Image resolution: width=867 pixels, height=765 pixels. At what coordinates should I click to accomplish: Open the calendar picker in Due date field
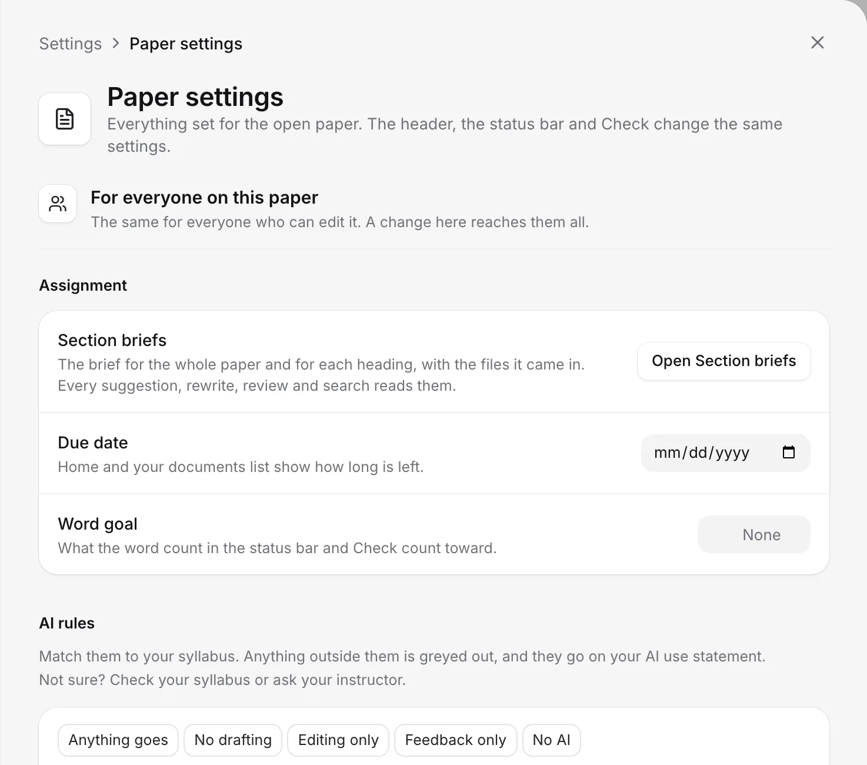point(789,452)
